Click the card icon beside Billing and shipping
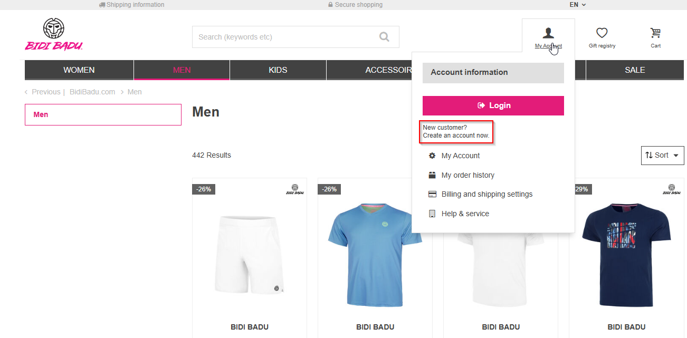 pos(432,194)
